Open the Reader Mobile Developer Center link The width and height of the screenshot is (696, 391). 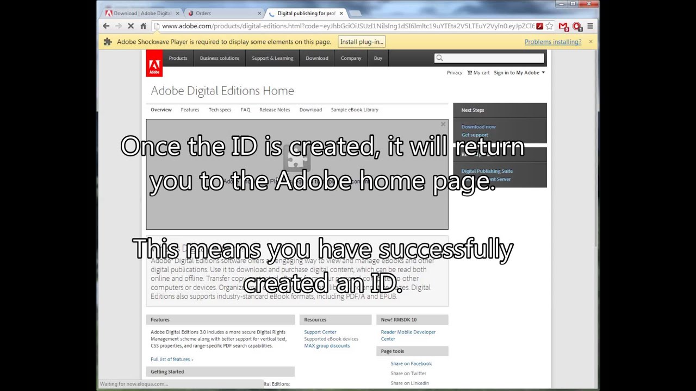pos(408,336)
